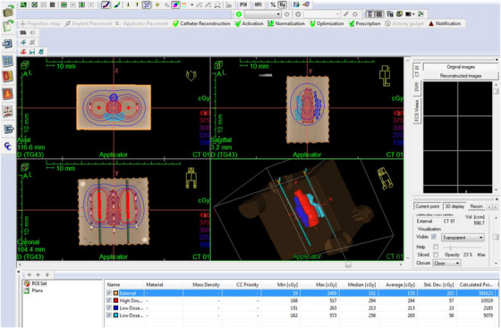Switch to 3D display tab
Viewport: 501px width, 328px height.
[x=454, y=206]
